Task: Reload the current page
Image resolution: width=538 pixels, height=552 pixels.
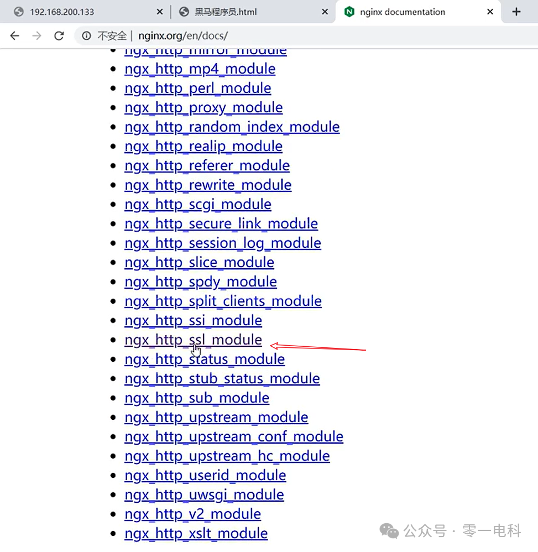Action: 59,35
